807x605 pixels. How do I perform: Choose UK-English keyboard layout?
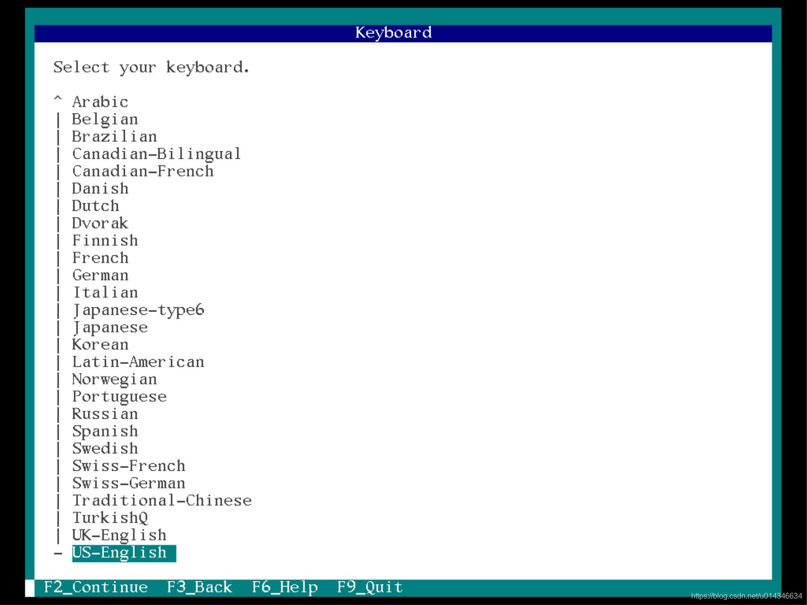click(119, 535)
